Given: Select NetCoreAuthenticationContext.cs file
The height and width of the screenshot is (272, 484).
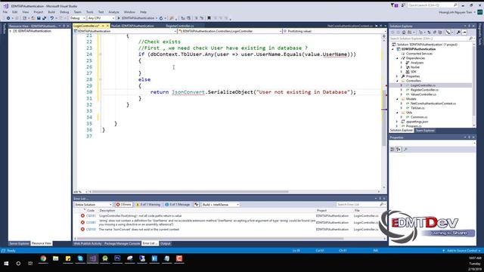Looking at the screenshot, I should (433, 104).
